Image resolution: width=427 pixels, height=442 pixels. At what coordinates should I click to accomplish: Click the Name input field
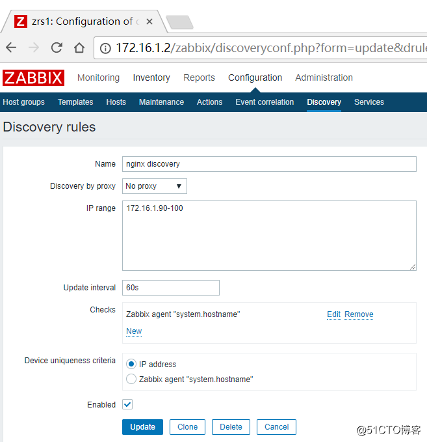(x=269, y=164)
